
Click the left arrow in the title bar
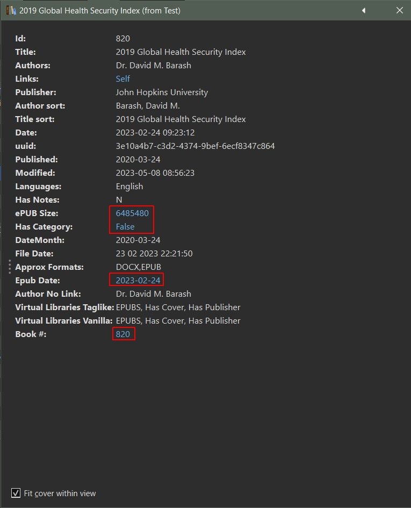point(364,10)
